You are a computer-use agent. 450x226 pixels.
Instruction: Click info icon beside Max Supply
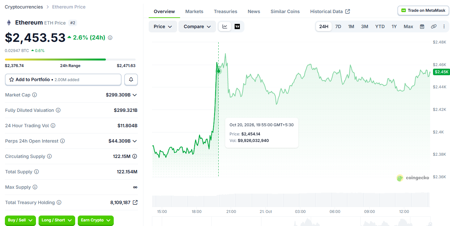pyautogui.click(x=35, y=187)
